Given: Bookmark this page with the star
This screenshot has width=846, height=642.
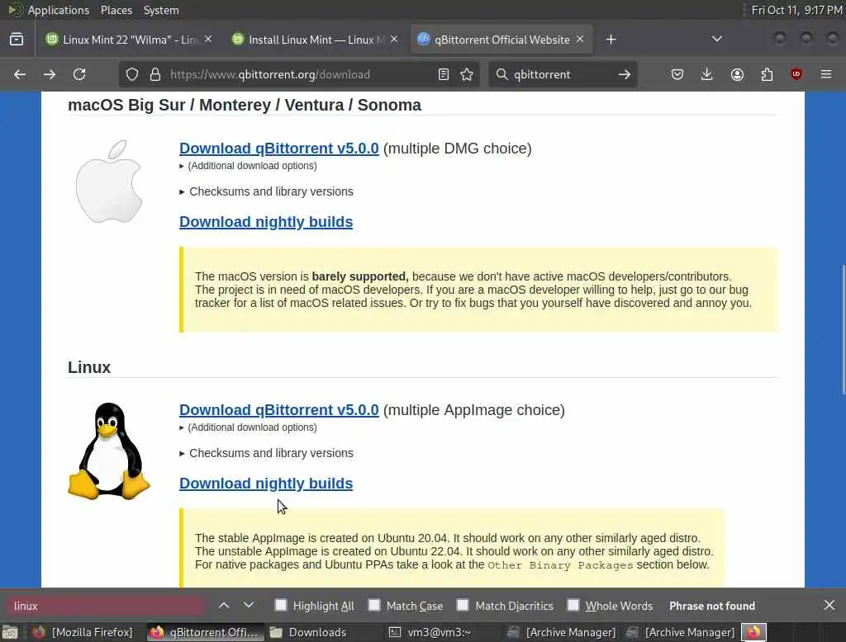Looking at the screenshot, I should [468, 74].
